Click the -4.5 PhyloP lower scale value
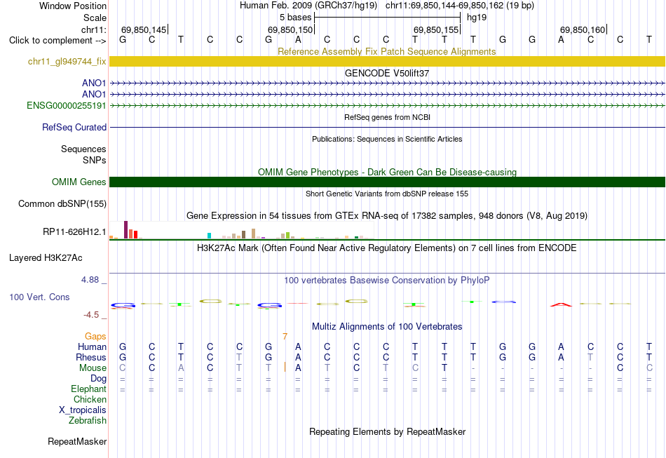 pos(91,315)
